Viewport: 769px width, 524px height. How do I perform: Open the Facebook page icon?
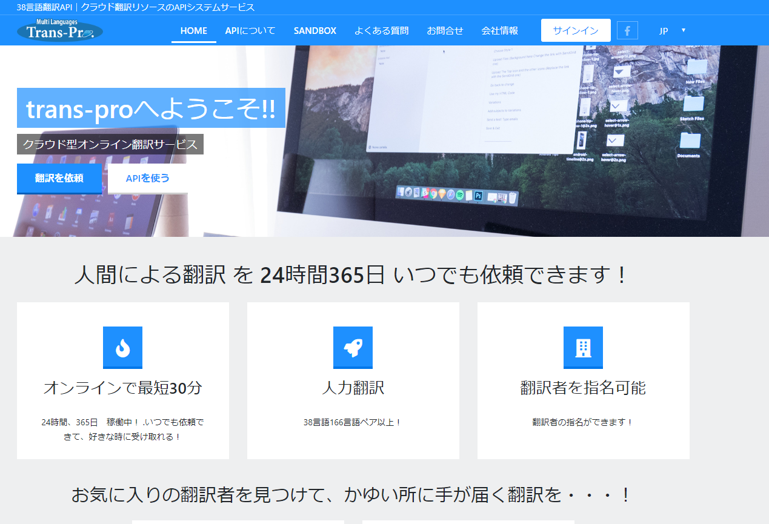[x=627, y=30]
